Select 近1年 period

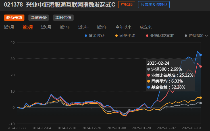[65, 27]
